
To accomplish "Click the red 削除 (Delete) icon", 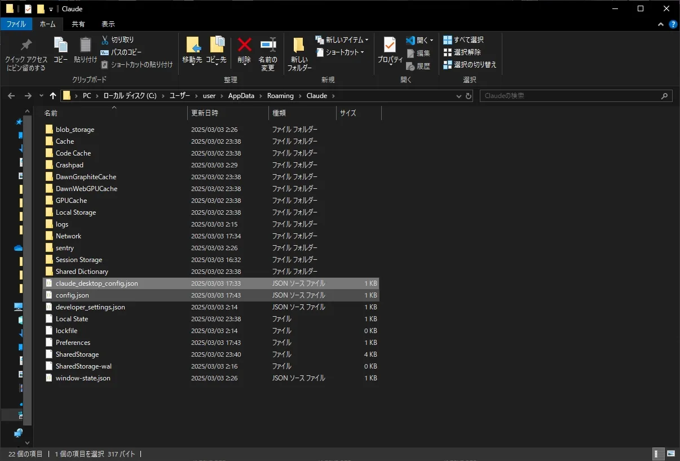I will point(244,45).
